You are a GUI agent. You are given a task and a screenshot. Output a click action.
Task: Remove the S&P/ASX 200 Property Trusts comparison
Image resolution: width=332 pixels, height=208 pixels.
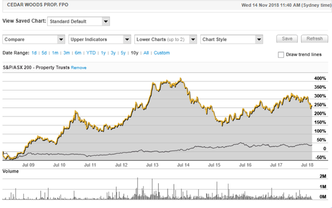click(79, 68)
